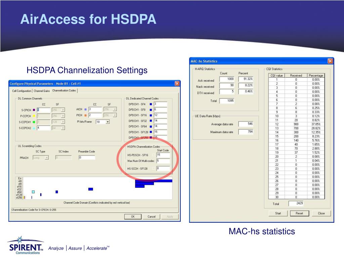Click the Percentage column header
The width and height of the screenshot is (344, 258).
coord(316,76)
